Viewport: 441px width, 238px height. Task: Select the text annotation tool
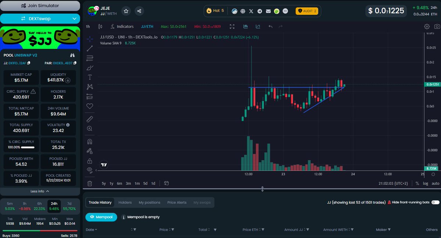pos(90,77)
